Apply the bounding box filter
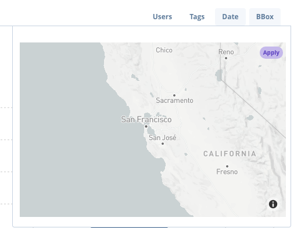The image size is (301, 228). pyautogui.click(x=271, y=52)
